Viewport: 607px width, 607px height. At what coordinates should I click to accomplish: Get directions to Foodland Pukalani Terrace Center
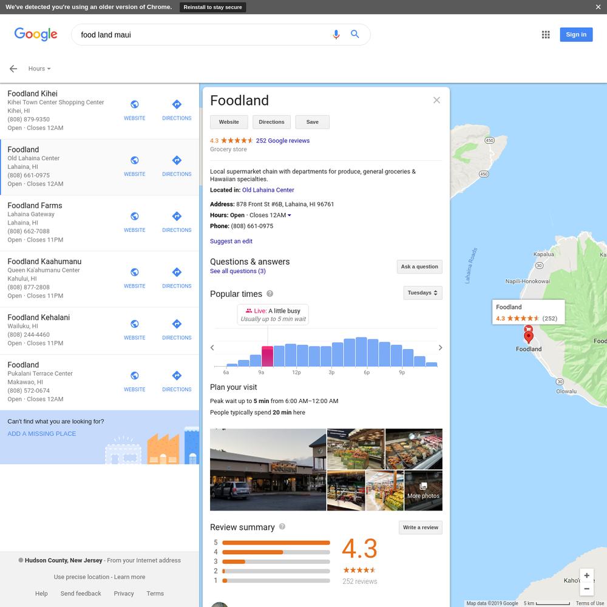click(177, 381)
